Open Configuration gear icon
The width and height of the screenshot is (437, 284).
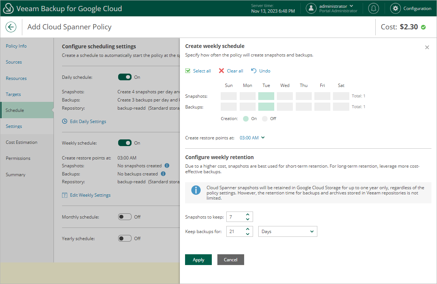[x=395, y=9]
